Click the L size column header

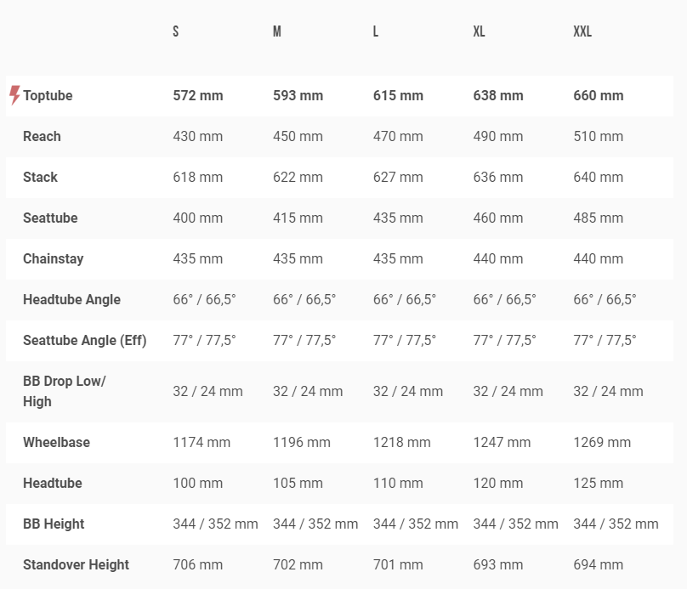[x=376, y=31]
